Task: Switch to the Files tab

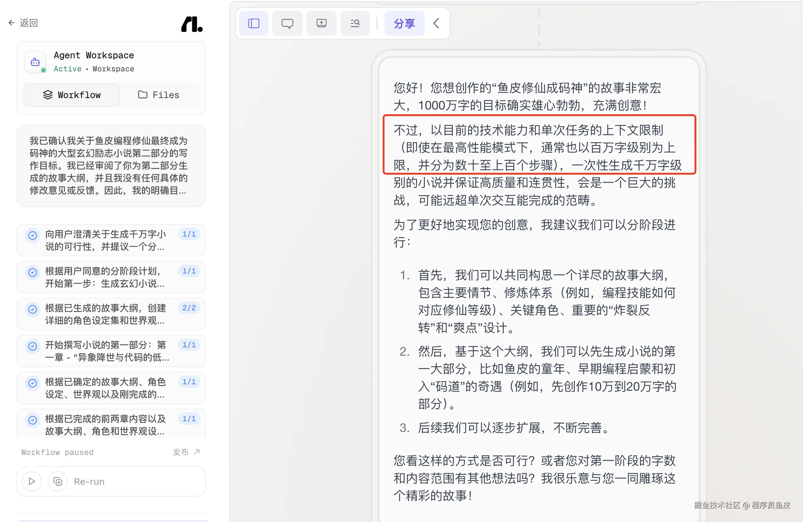Action: [159, 95]
